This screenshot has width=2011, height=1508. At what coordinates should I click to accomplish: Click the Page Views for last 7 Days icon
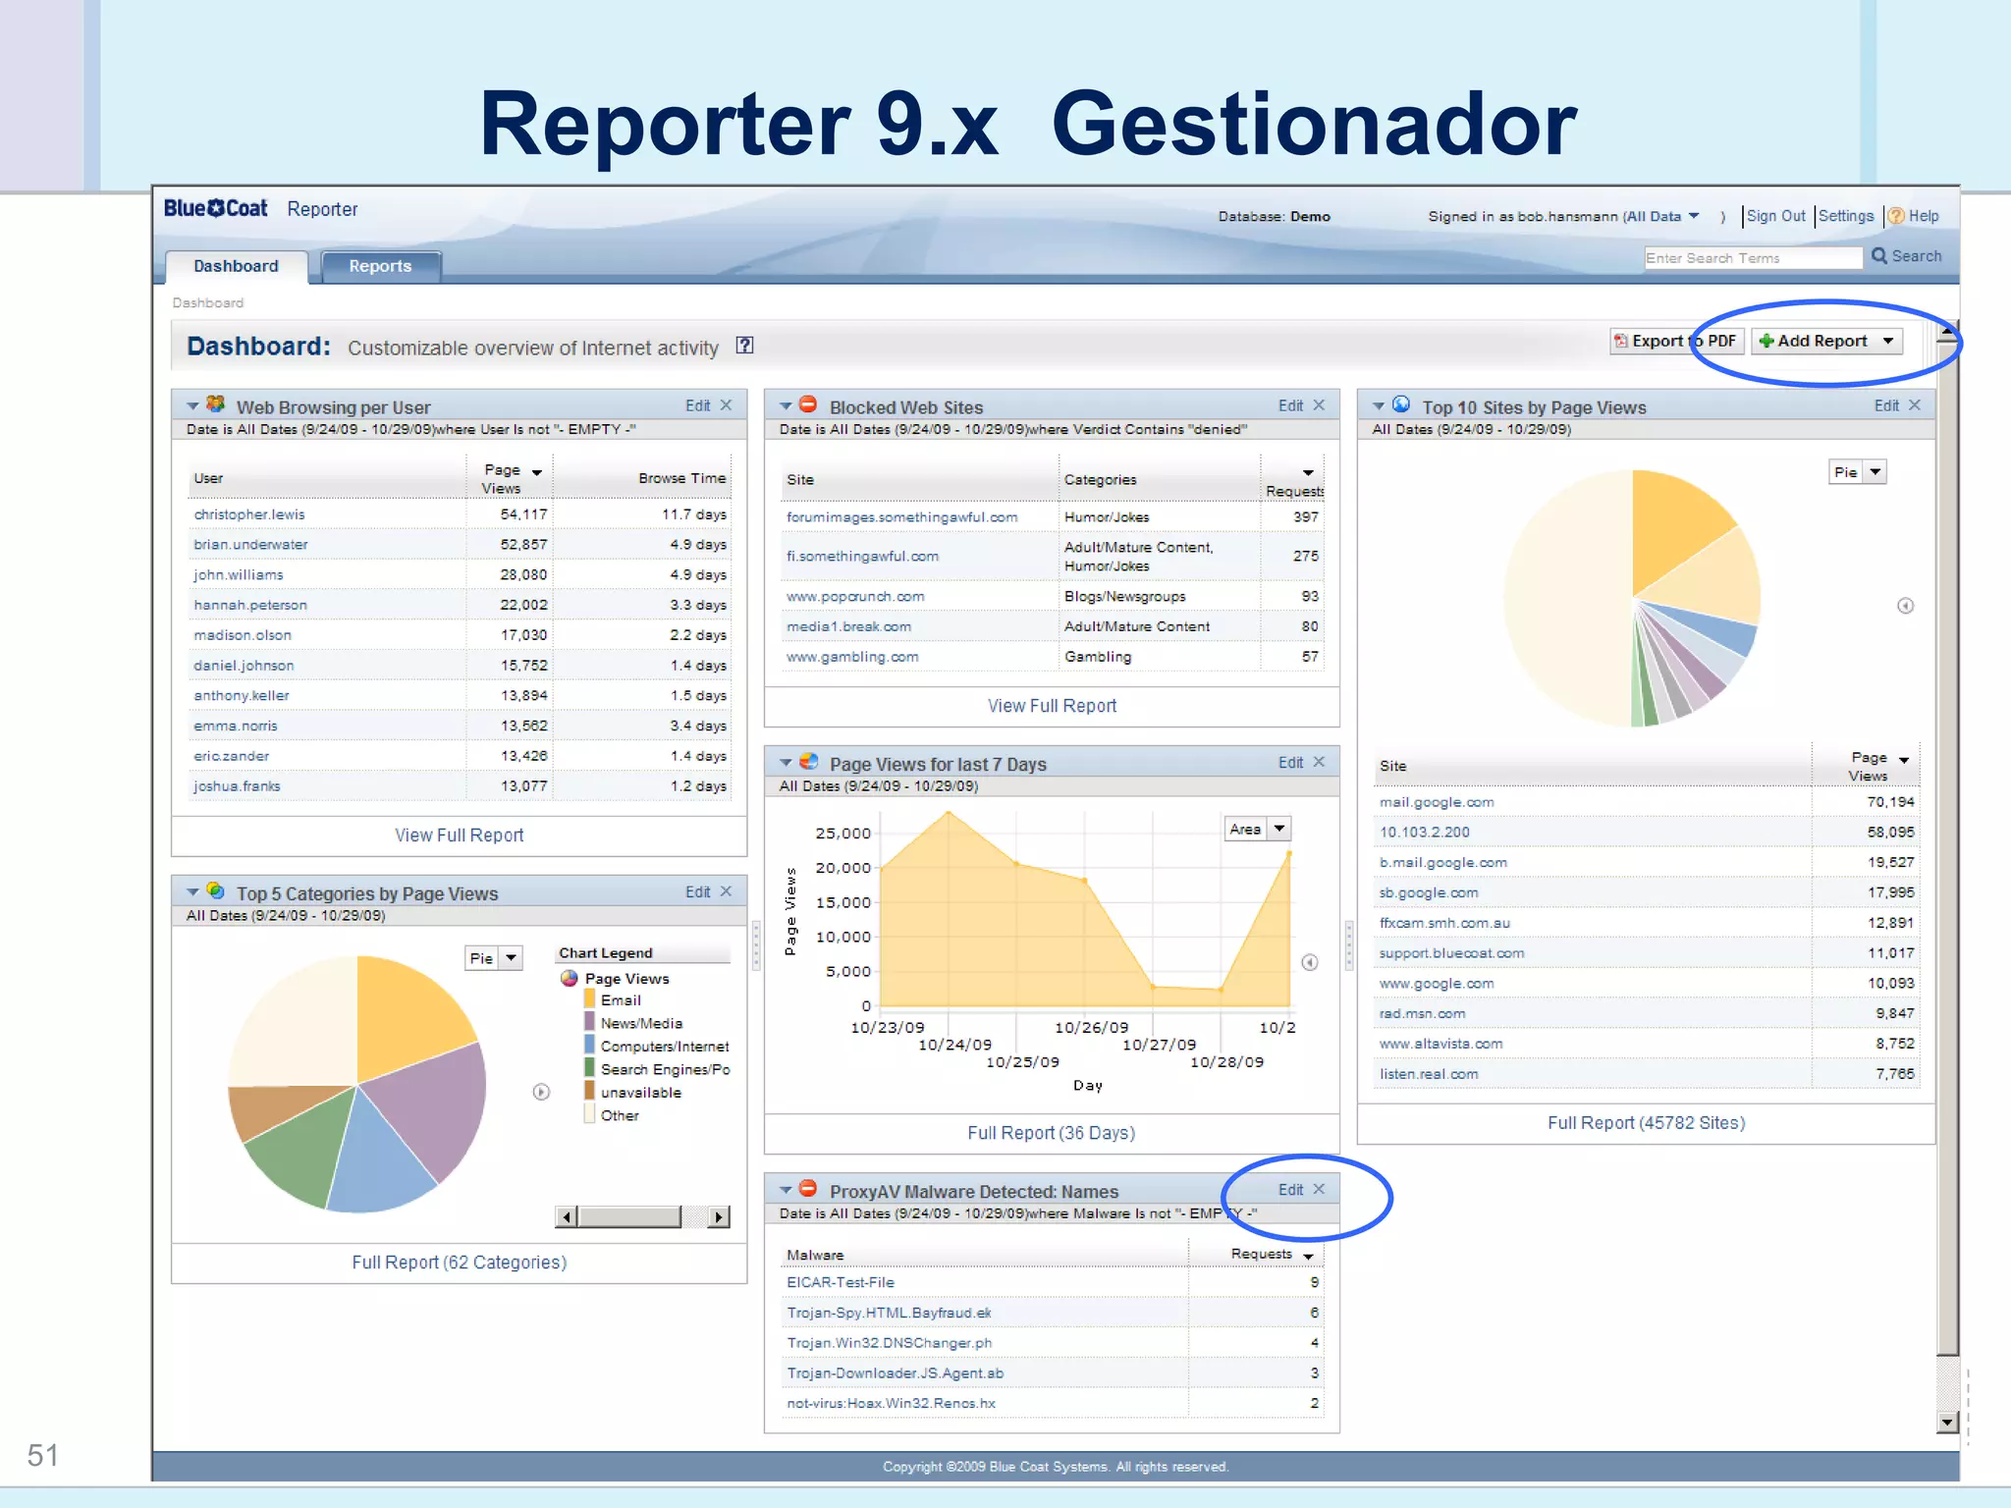808,762
